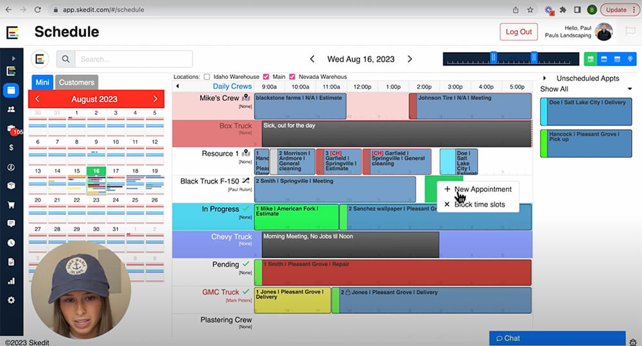Open the clock icon in the sidebar
The height and width of the screenshot is (346, 642).
pos(11,243)
